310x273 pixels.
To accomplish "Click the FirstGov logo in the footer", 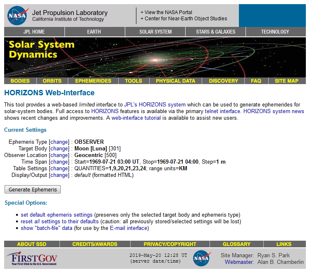I will (x=32, y=258).
